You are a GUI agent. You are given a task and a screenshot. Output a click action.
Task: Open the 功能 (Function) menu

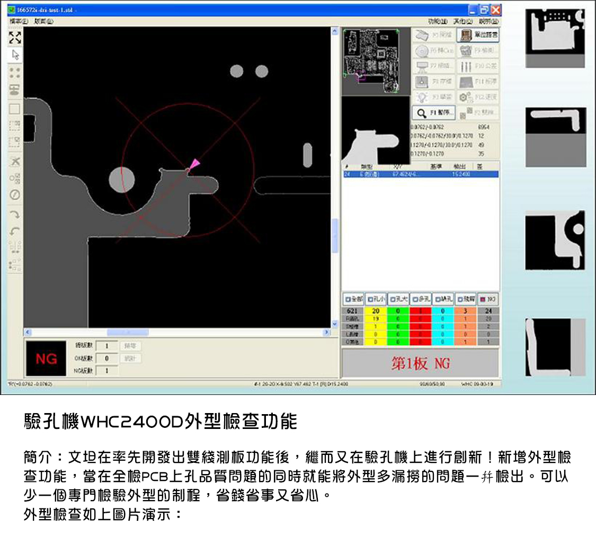click(x=438, y=22)
